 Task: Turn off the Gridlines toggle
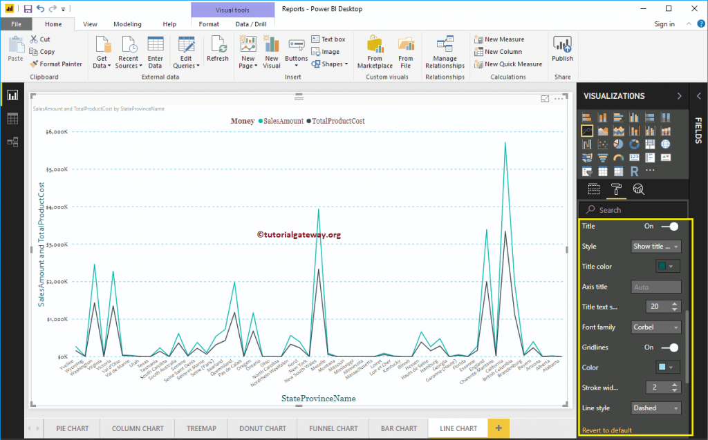pyautogui.click(x=670, y=347)
